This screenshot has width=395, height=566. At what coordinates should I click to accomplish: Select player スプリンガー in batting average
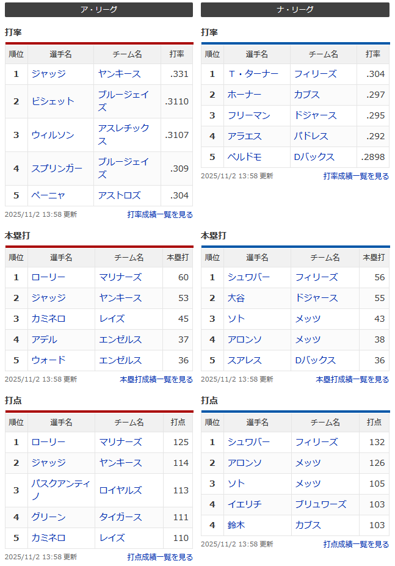[x=57, y=169]
